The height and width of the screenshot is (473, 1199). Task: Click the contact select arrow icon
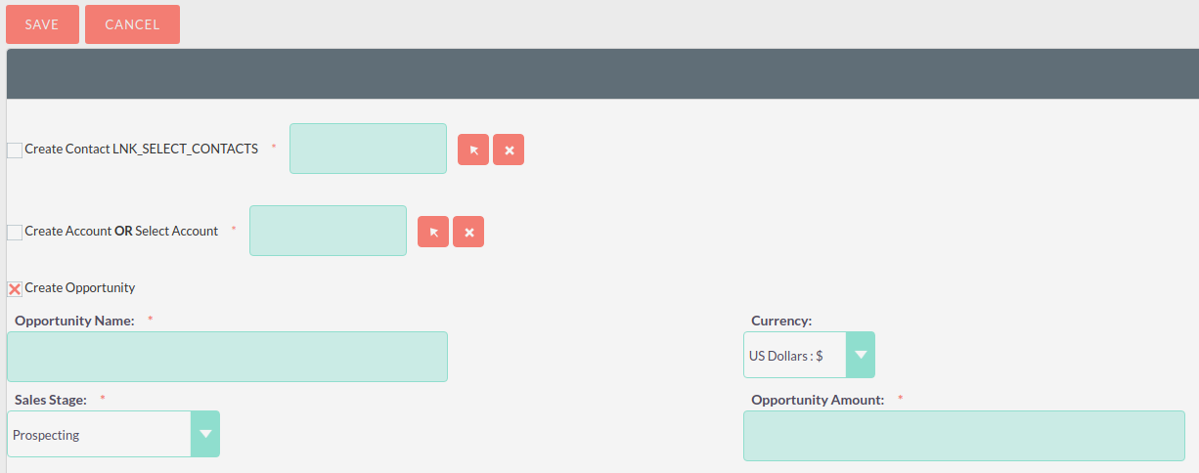pos(473,150)
